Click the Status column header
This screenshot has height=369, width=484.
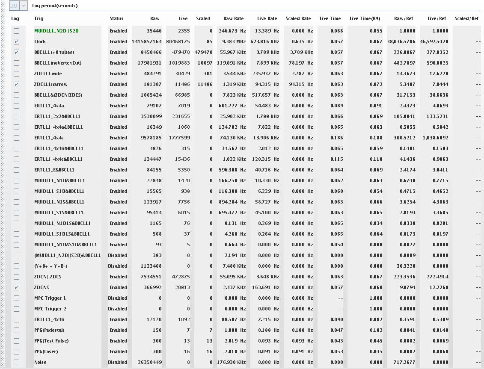click(116, 18)
